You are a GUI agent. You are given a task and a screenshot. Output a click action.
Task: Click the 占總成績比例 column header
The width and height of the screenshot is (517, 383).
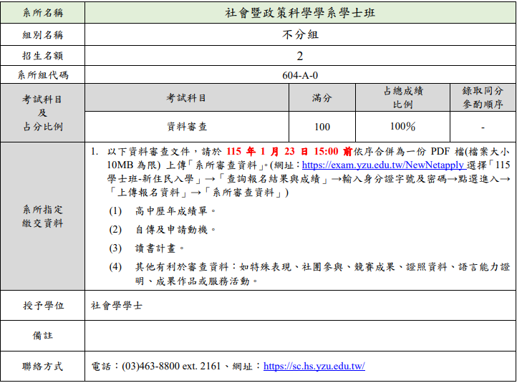tap(402, 97)
